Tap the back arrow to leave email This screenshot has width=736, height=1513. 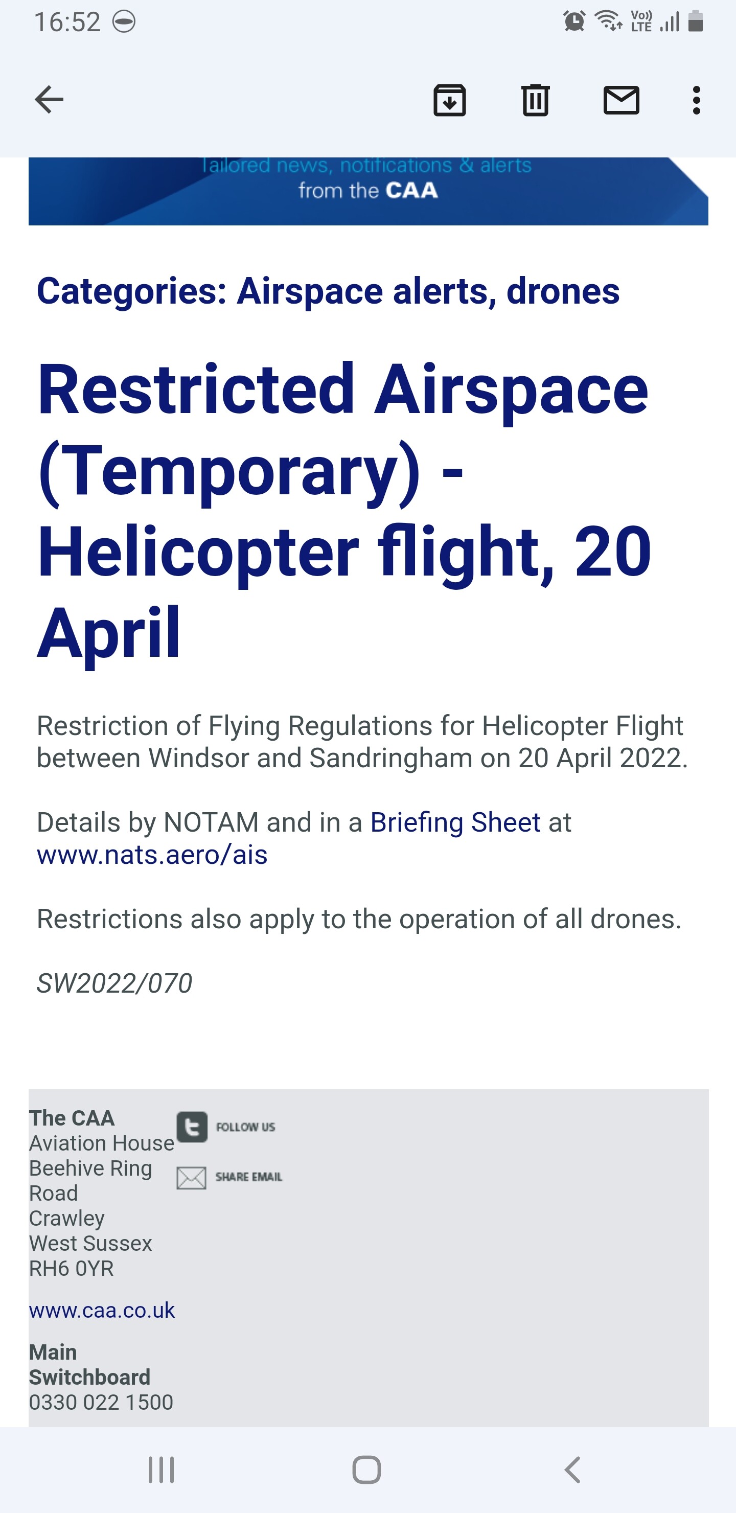pos(50,99)
